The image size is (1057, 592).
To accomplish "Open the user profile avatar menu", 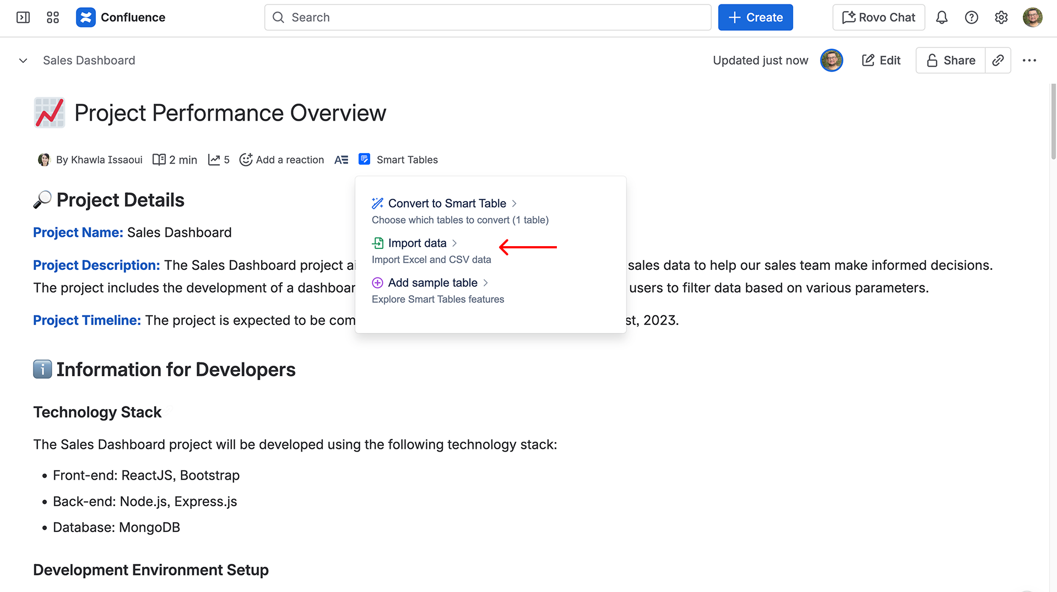I will point(1032,18).
